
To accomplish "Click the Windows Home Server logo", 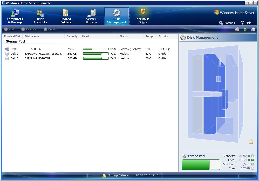I will tap(234, 12).
